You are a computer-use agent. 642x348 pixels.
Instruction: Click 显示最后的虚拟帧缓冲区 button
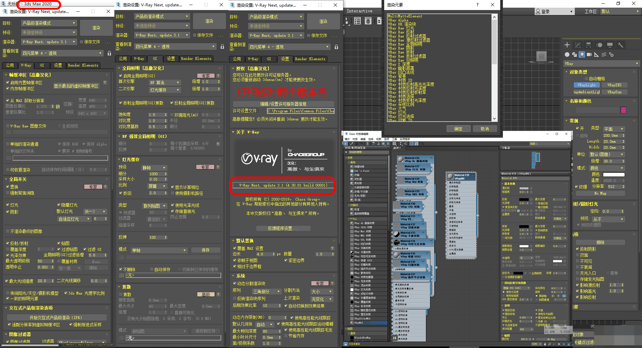76,86
